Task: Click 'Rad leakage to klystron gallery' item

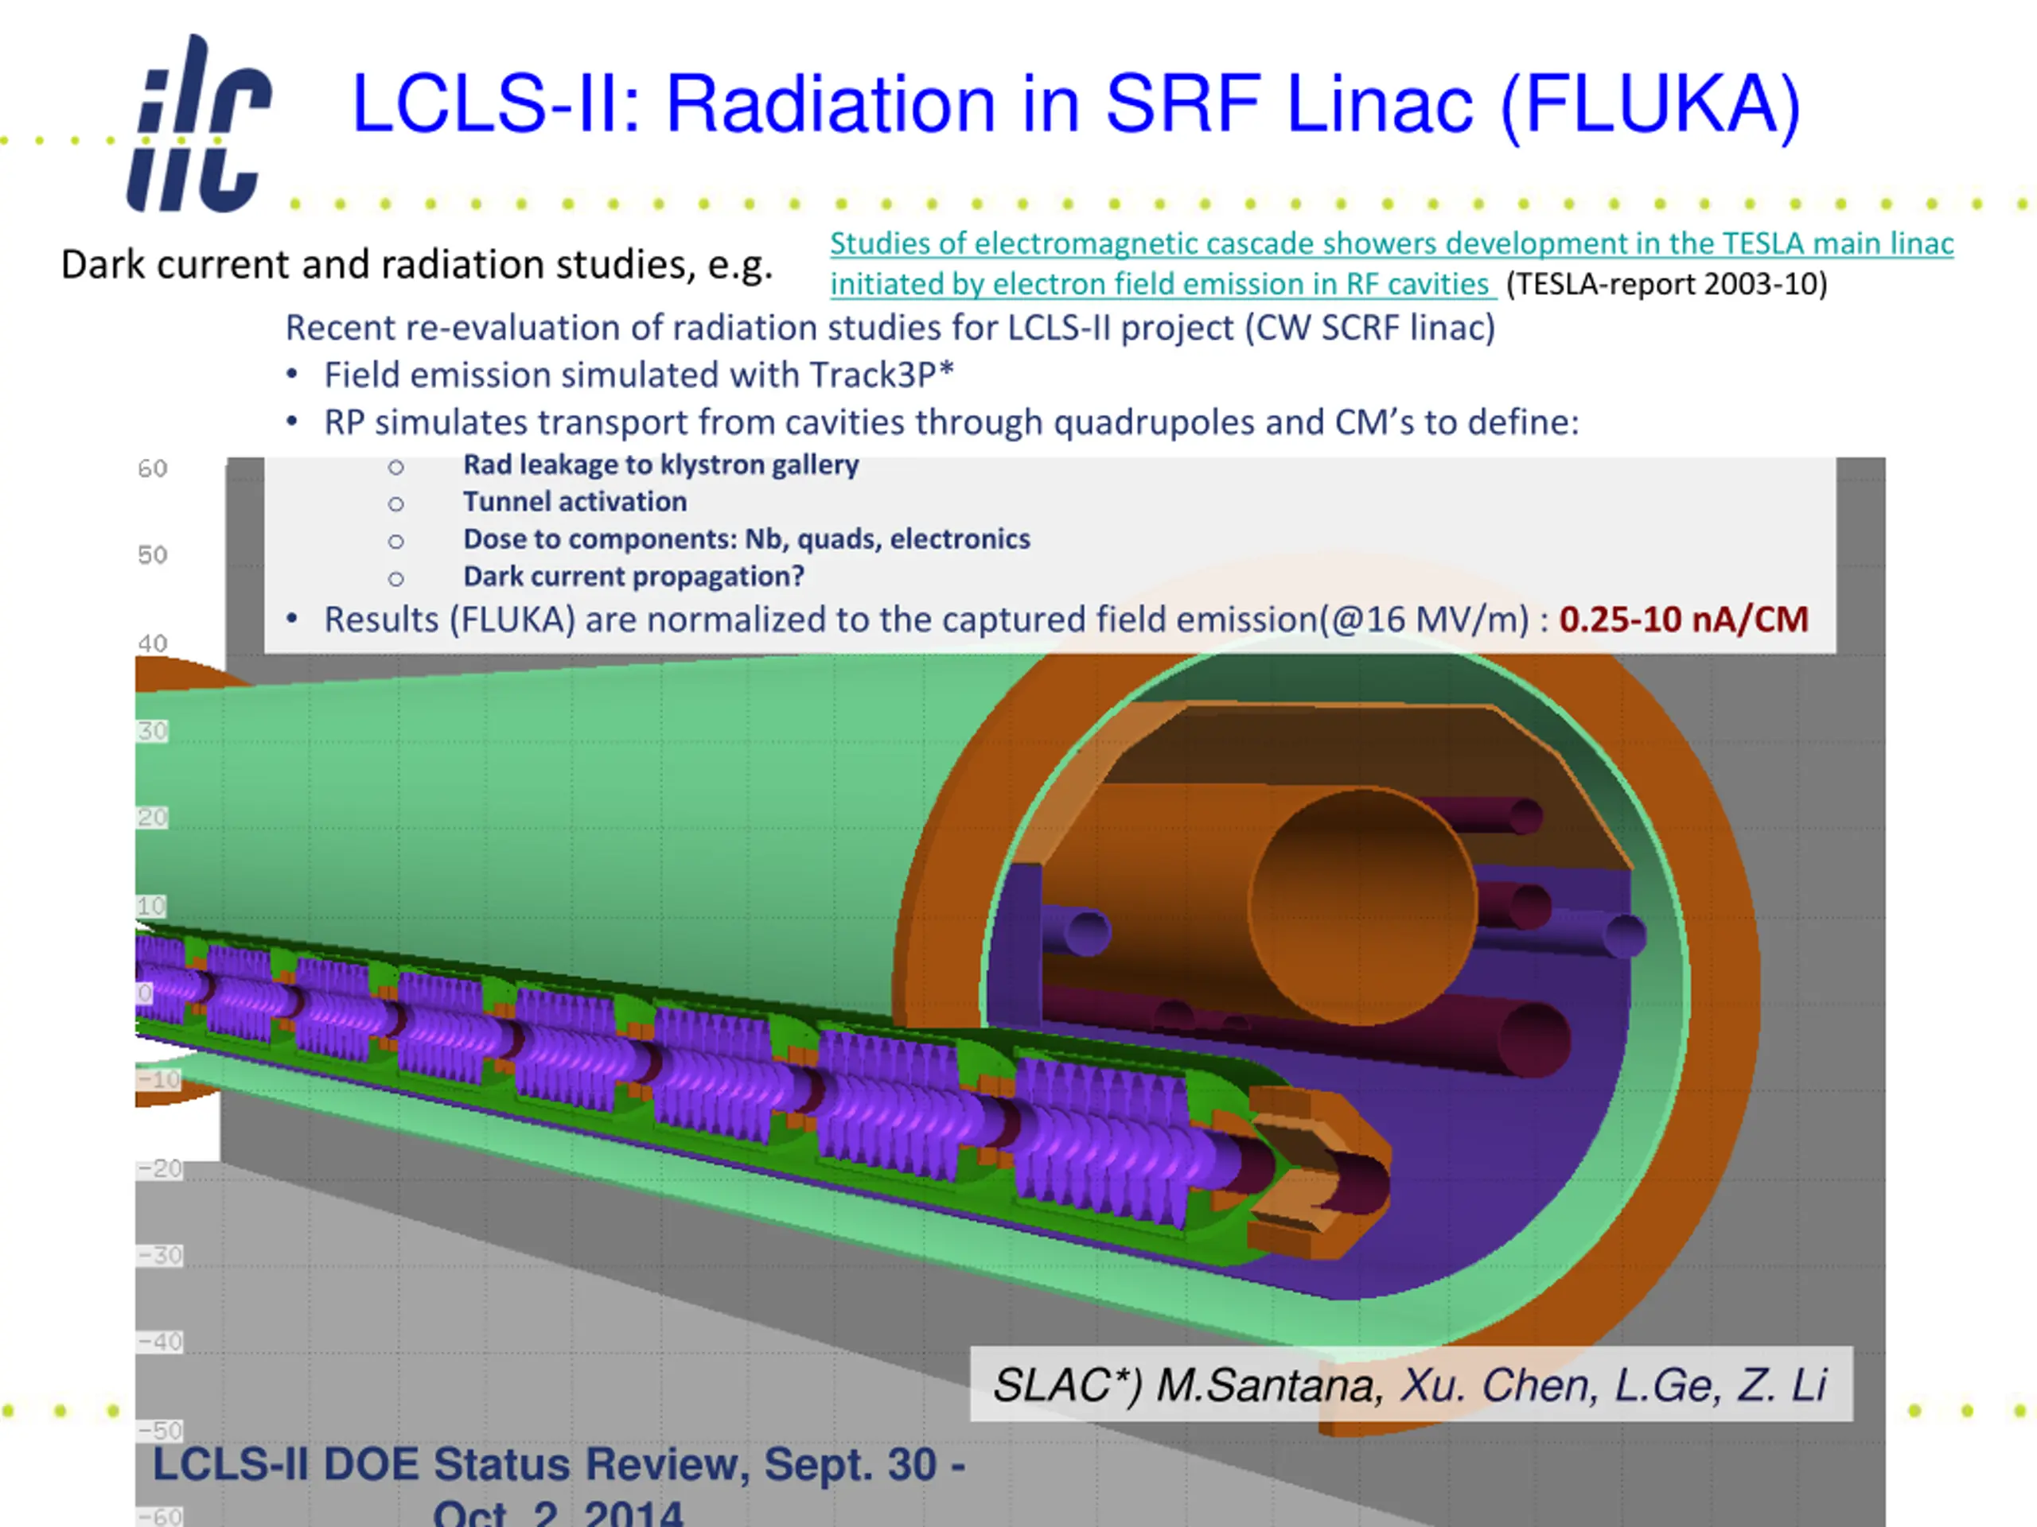Action: click(x=660, y=464)
